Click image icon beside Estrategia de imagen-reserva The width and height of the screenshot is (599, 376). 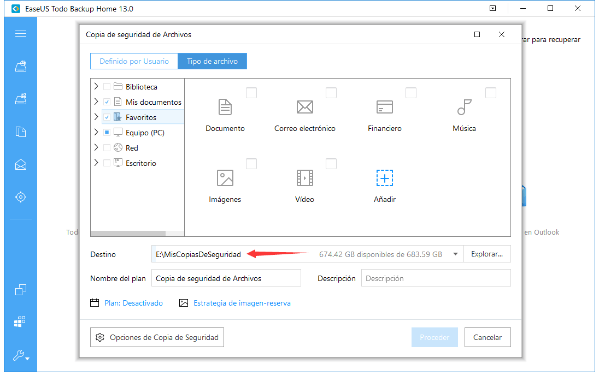point(184,303)
